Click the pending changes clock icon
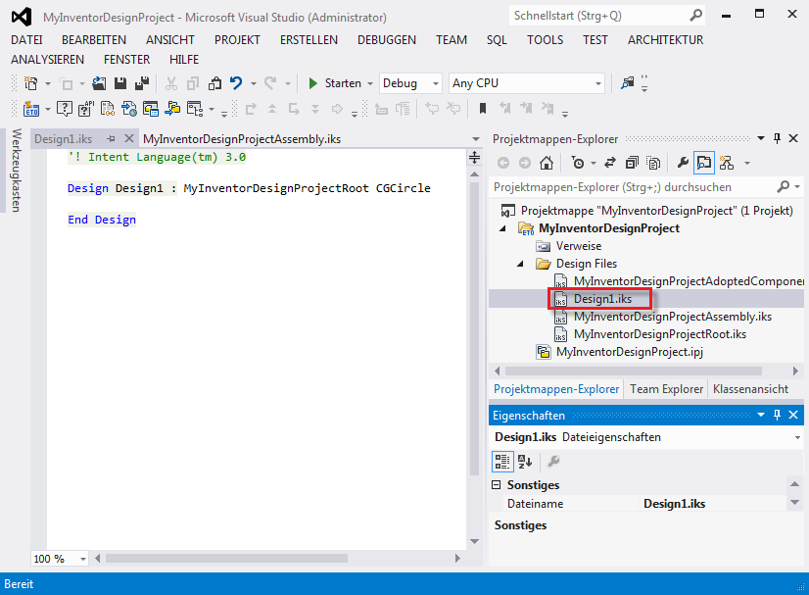Screen dimensions: 809x595 (578, 164)
